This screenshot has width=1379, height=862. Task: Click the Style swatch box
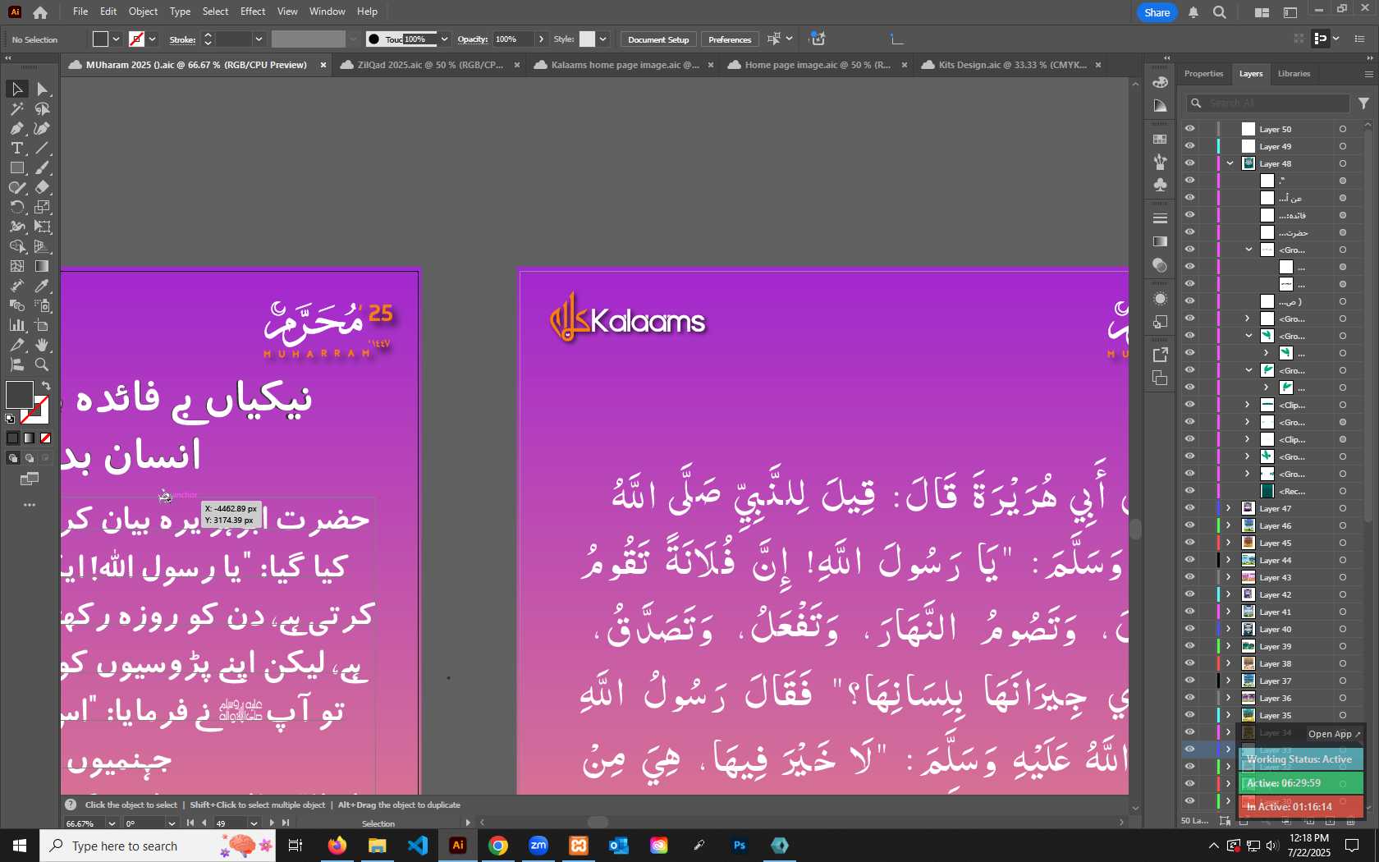pos(587,39)
